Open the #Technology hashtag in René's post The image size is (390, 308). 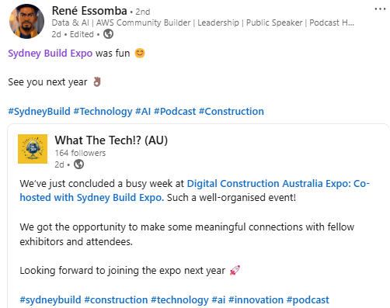[103, 112]
